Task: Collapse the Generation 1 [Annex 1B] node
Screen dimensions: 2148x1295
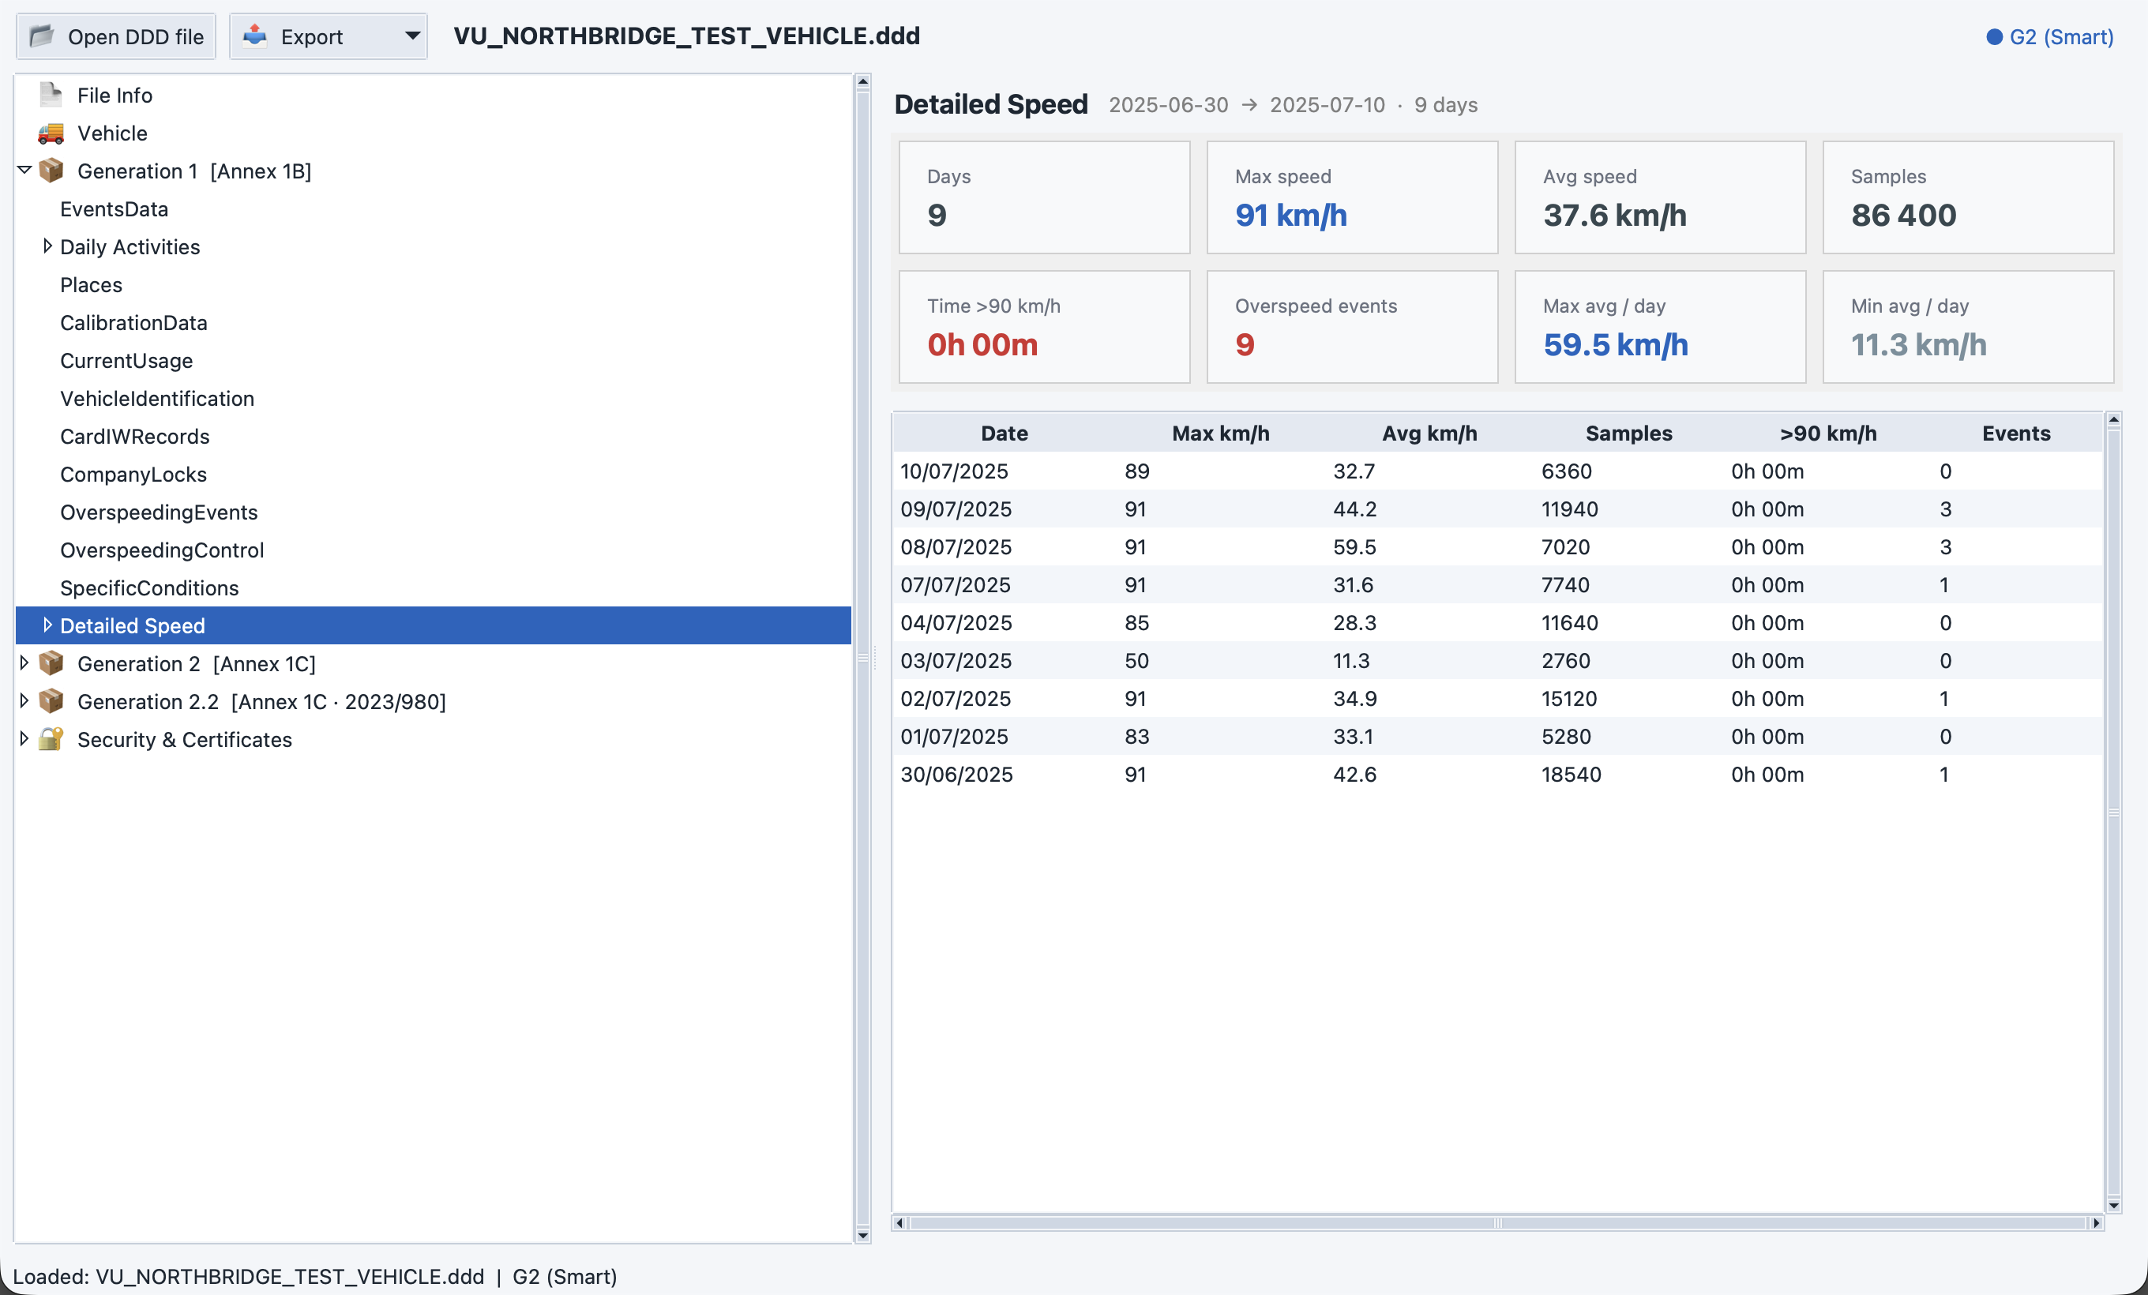Action: click(24, 171)
